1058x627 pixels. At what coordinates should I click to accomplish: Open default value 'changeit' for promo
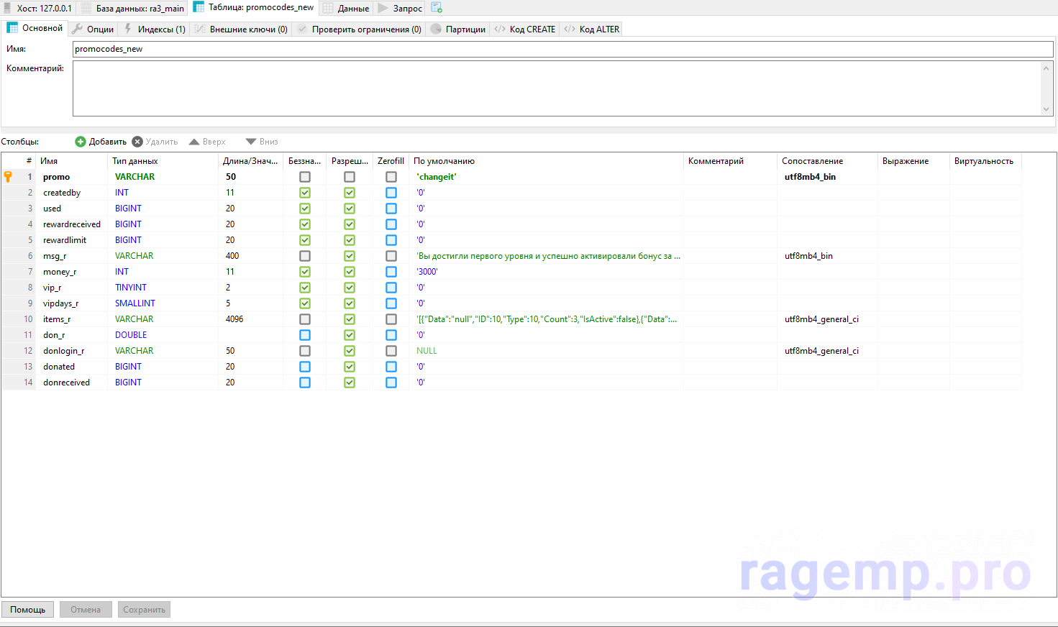tap(437, 177)
